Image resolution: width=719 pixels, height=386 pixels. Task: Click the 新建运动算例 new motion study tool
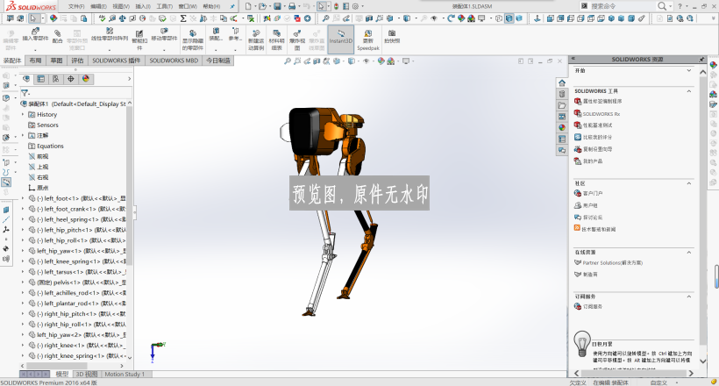pyautogui.click(x=256, y=40)
